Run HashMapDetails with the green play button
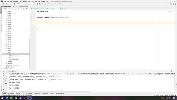Viewport: 177px width, 100px height. [x=35, y=4]
